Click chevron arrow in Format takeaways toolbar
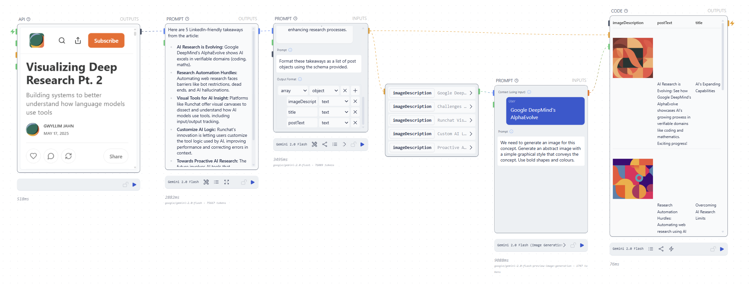 (x=344, y=144)
